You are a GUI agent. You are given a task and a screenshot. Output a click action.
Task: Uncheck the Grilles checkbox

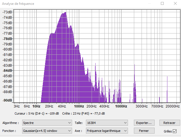pos(174,131)
